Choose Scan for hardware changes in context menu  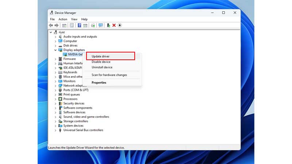[112, 75]
